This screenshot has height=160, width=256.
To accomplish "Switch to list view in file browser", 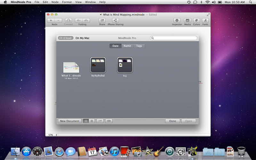I will [92, 121].
